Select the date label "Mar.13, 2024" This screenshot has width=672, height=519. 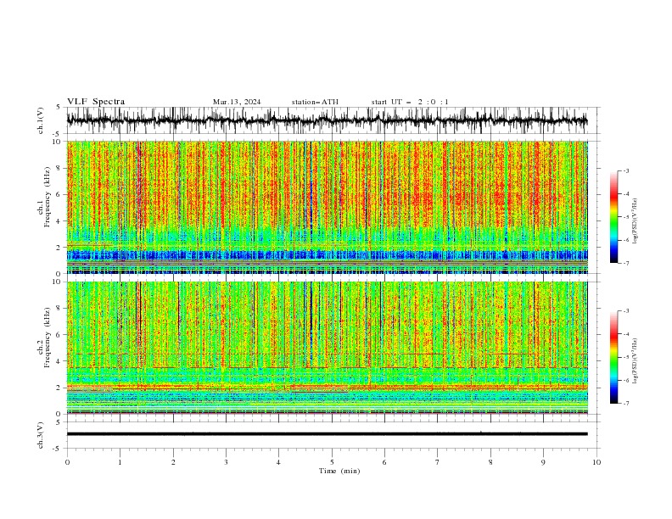(x=237, y=102)
